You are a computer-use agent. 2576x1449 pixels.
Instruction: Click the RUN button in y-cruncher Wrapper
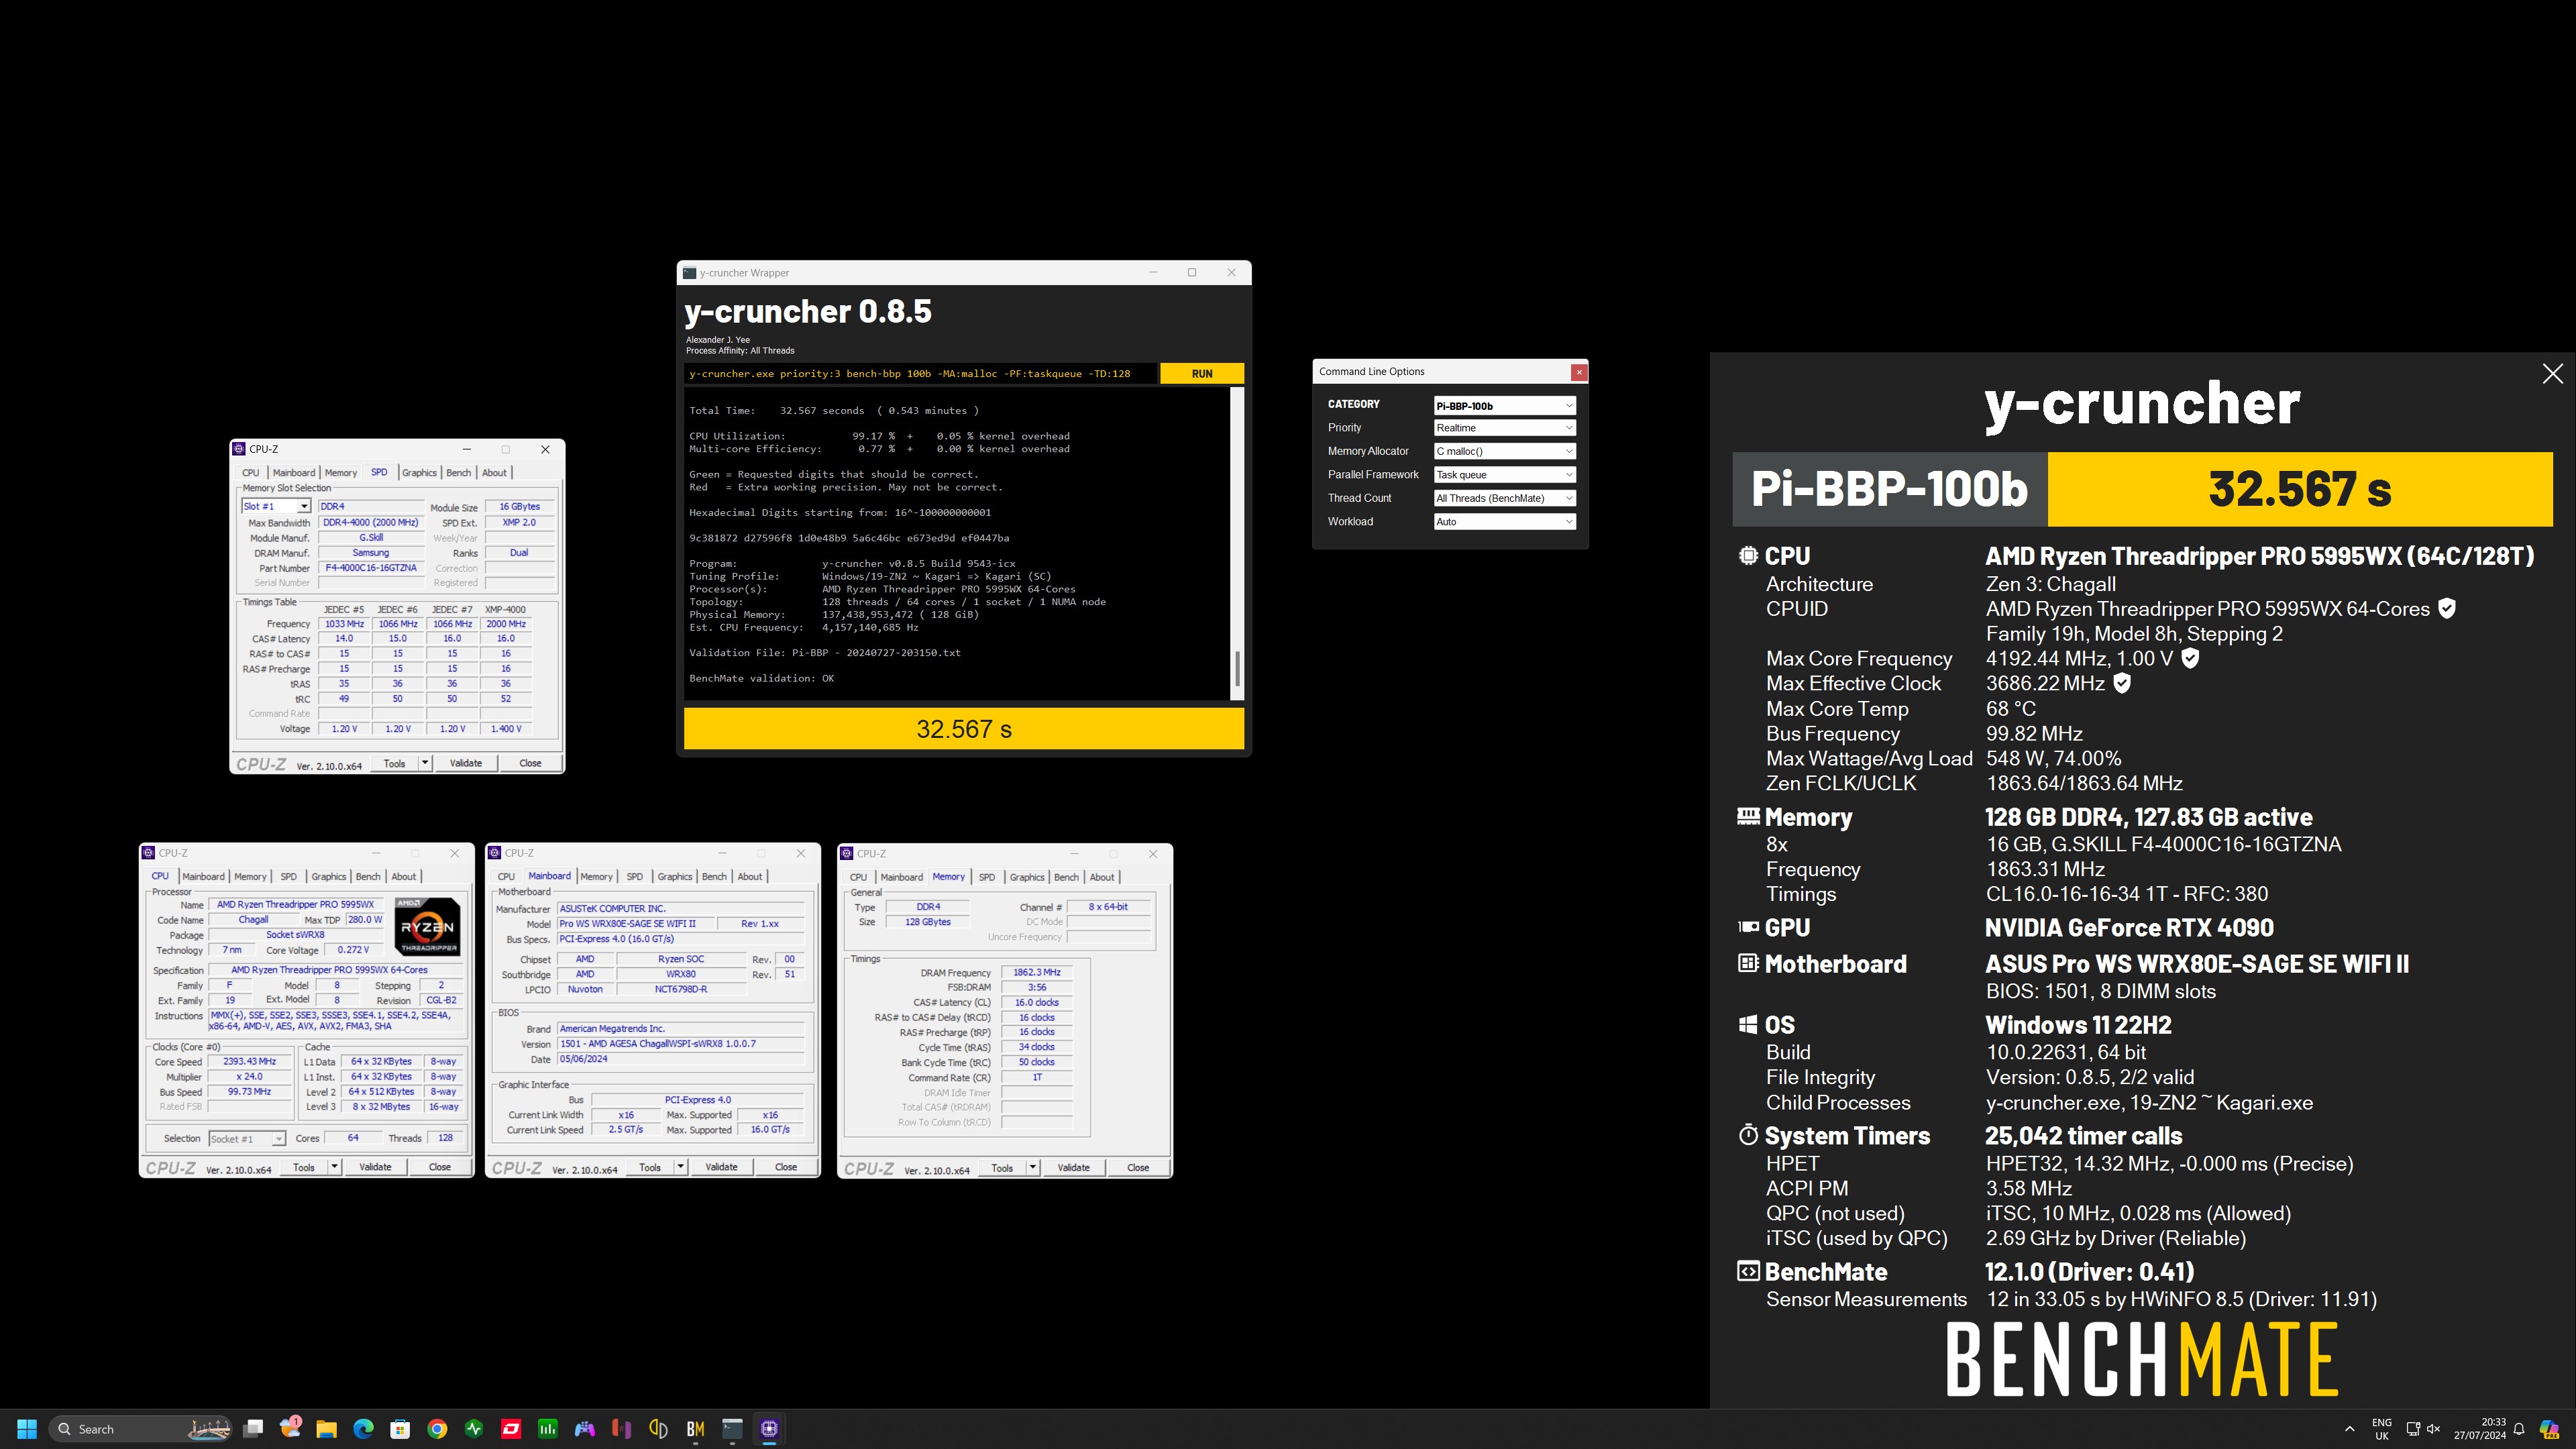point(1202,374)
